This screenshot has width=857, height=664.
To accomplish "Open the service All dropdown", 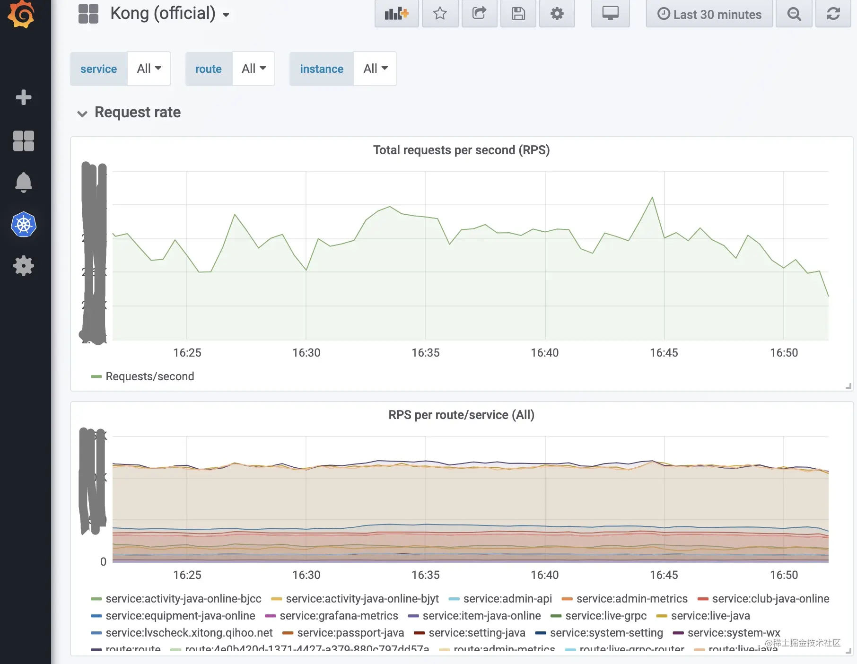I will pyautogui.click(x=149, y=69).
